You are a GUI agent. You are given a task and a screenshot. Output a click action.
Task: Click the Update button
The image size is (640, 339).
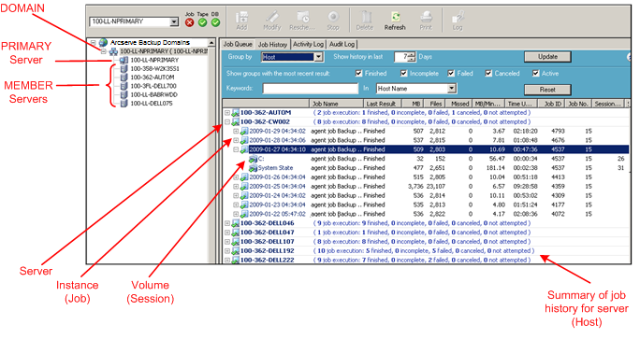point(547,57)
